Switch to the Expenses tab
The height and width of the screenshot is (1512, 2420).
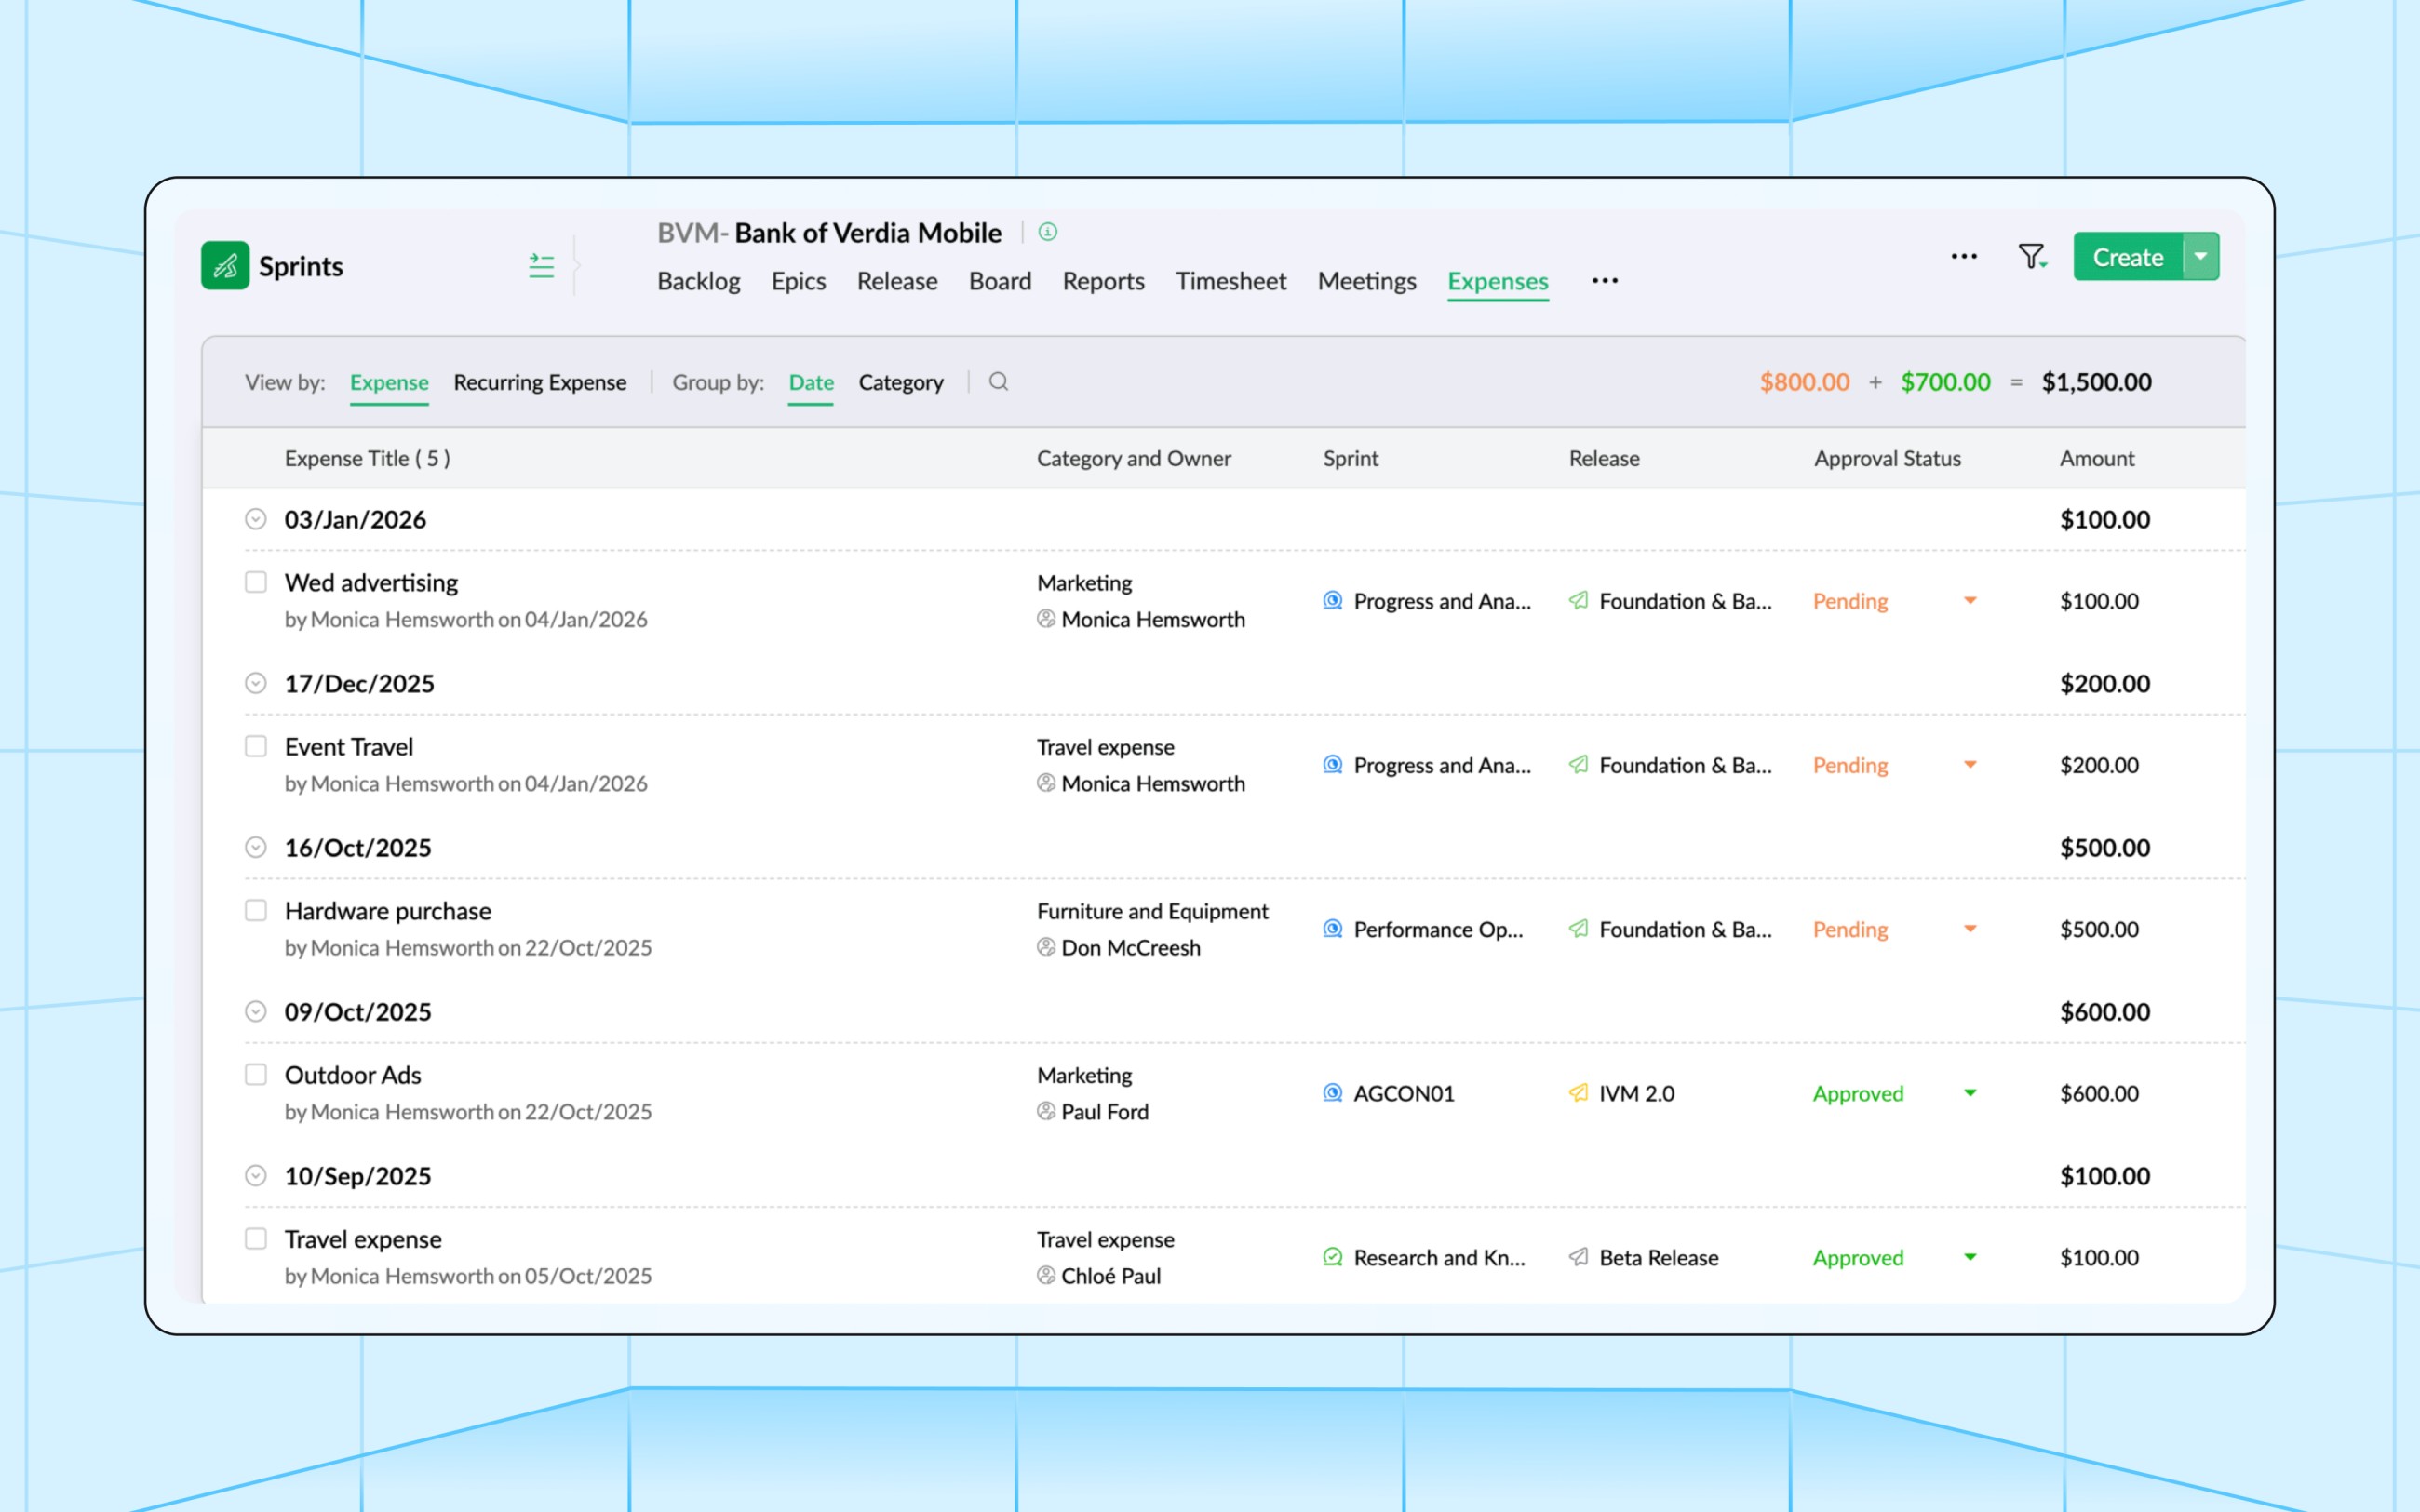[x=1497, y=281]
